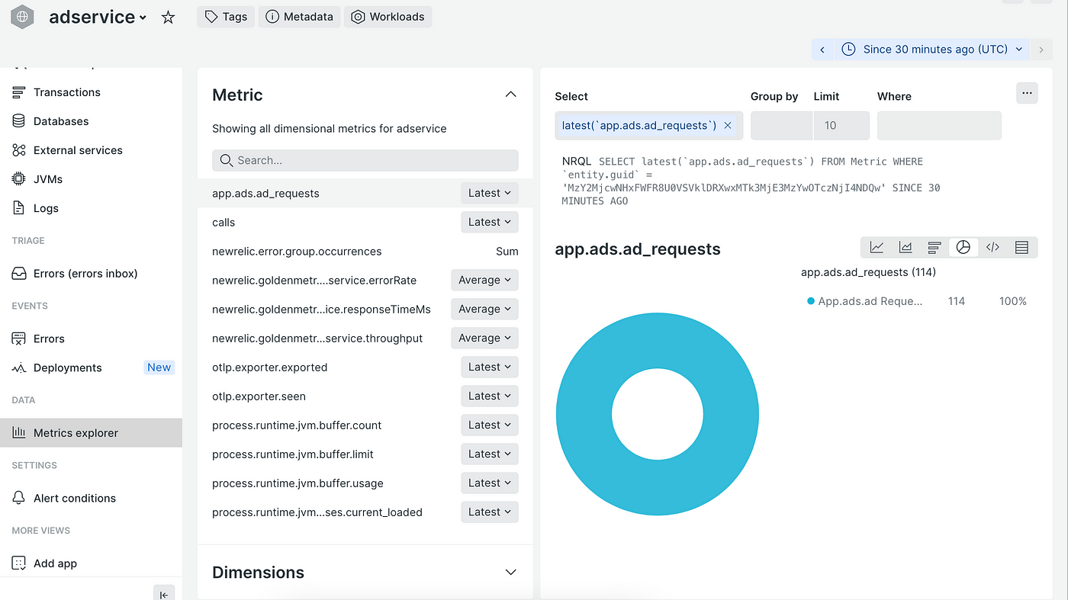Viewport: 1068px width, 600px height.
Task: Switch to bar chart view
Action: (934, 247)
